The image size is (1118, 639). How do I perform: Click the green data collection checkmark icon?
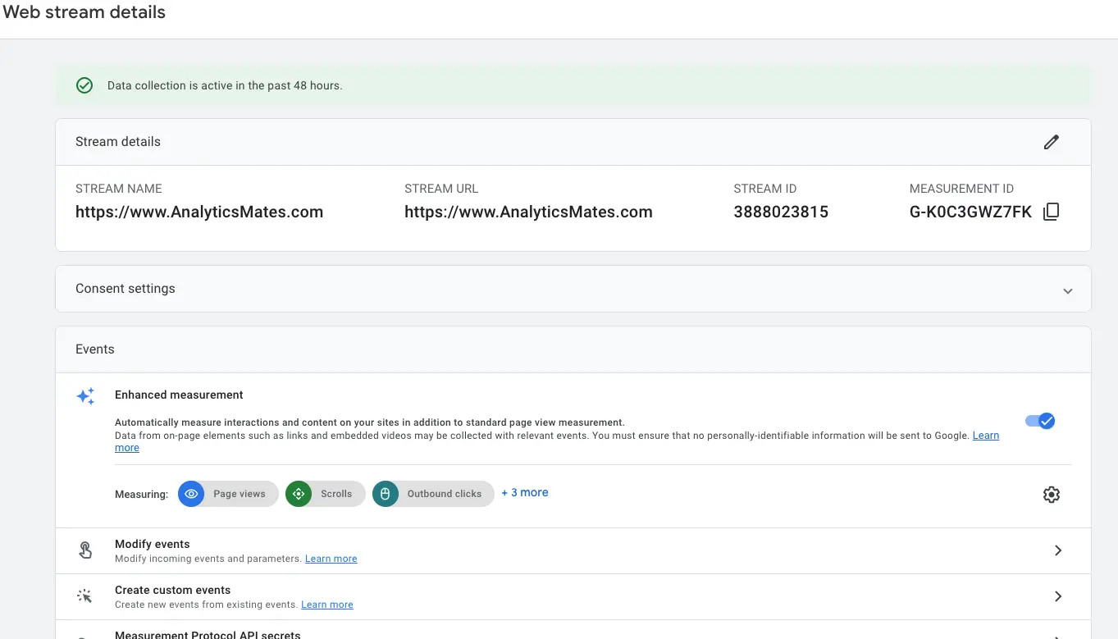coord(84,84)
